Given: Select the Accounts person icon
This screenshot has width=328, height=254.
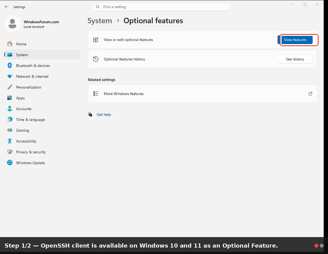Looking at the screenshot, I should click(x=10, y=109).
